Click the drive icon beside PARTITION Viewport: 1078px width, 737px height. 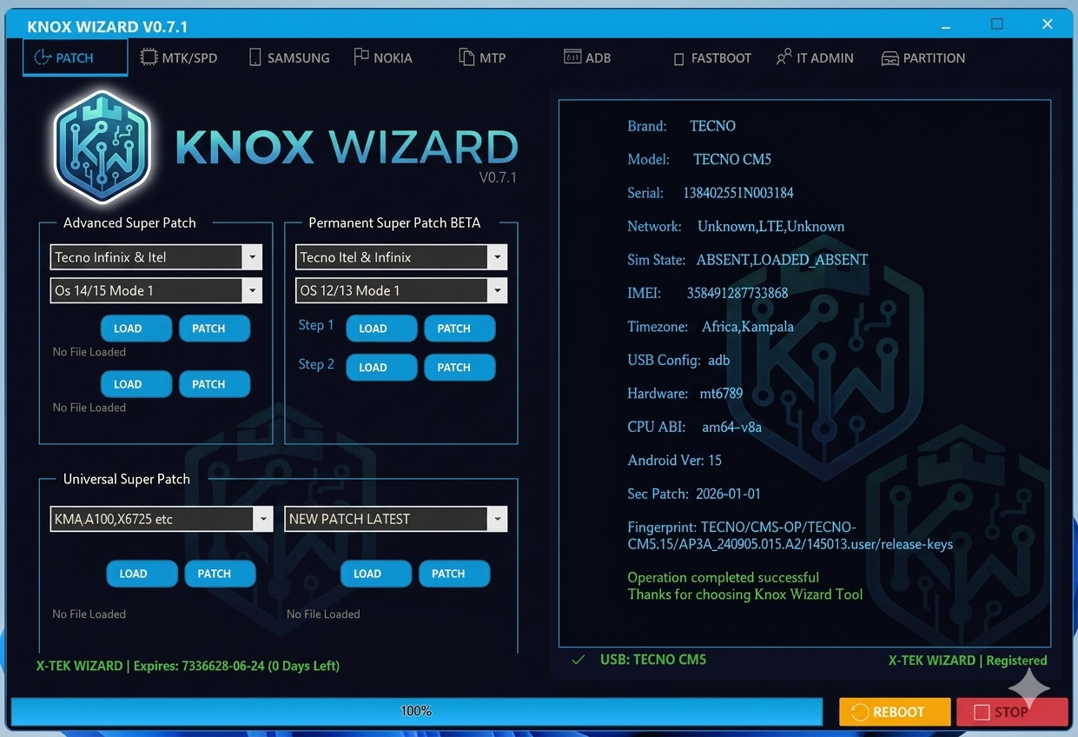tap(890, 58)
